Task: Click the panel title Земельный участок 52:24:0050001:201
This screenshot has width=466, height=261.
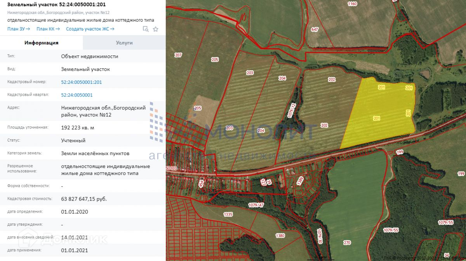Action: click(56, 5)
